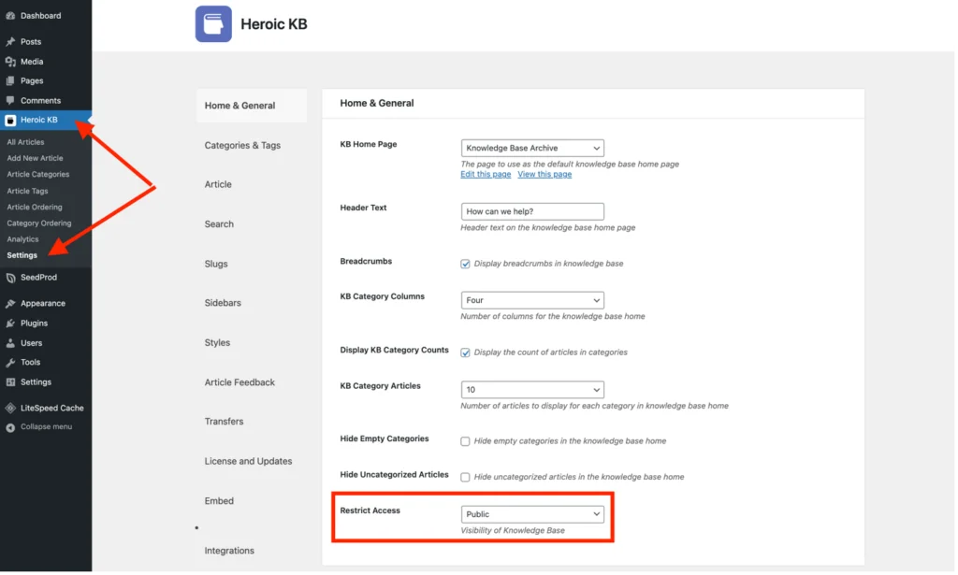The width and height of the screenshot is (958, 575).
Task: Select the Sidebars settings tab
Action: (224, 303)
